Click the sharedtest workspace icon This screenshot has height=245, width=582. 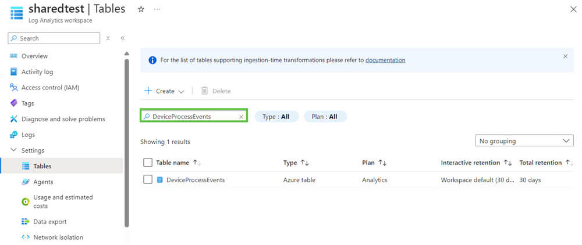[x=17, y=13]
